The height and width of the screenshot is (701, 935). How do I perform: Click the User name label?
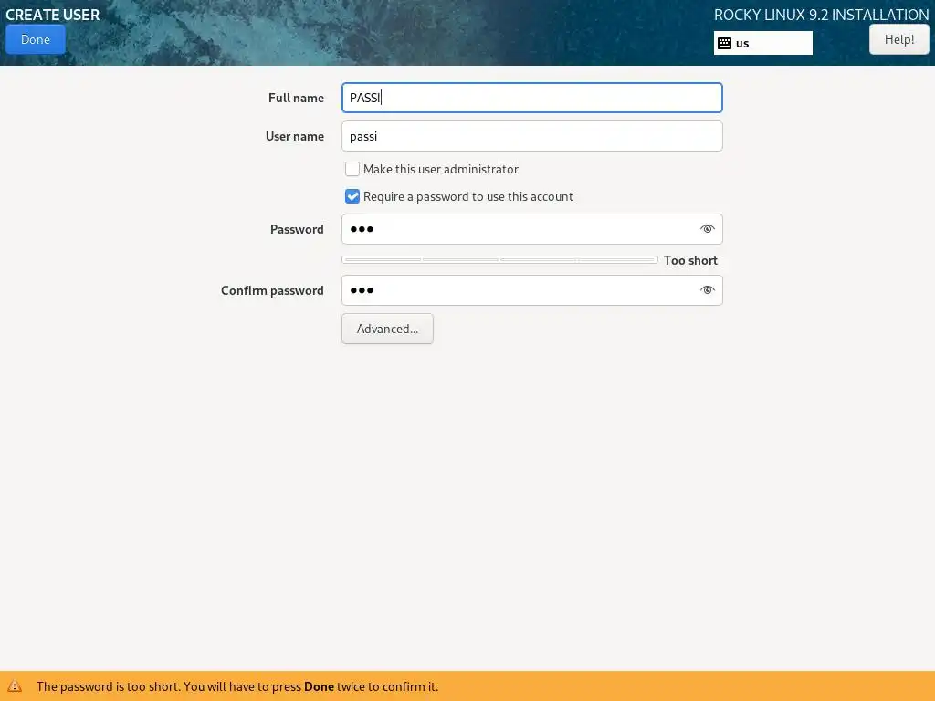(x=295, y=136)
